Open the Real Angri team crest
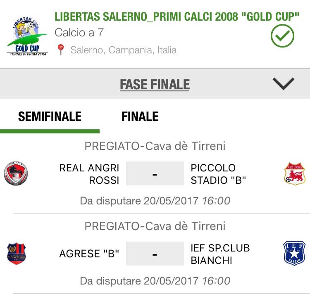Viewport: 310px width, 294px height. tap(16, 173)
